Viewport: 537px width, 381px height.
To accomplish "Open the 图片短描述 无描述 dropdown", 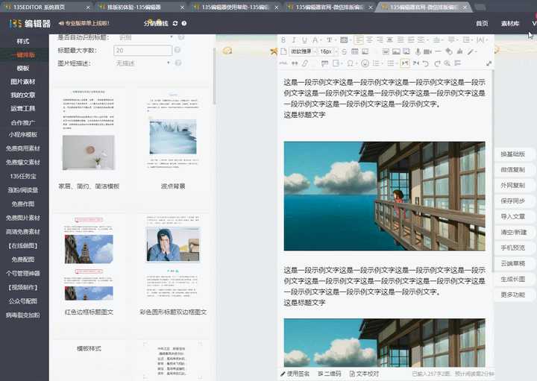I will pyautogui.click(x=142, y=63).
